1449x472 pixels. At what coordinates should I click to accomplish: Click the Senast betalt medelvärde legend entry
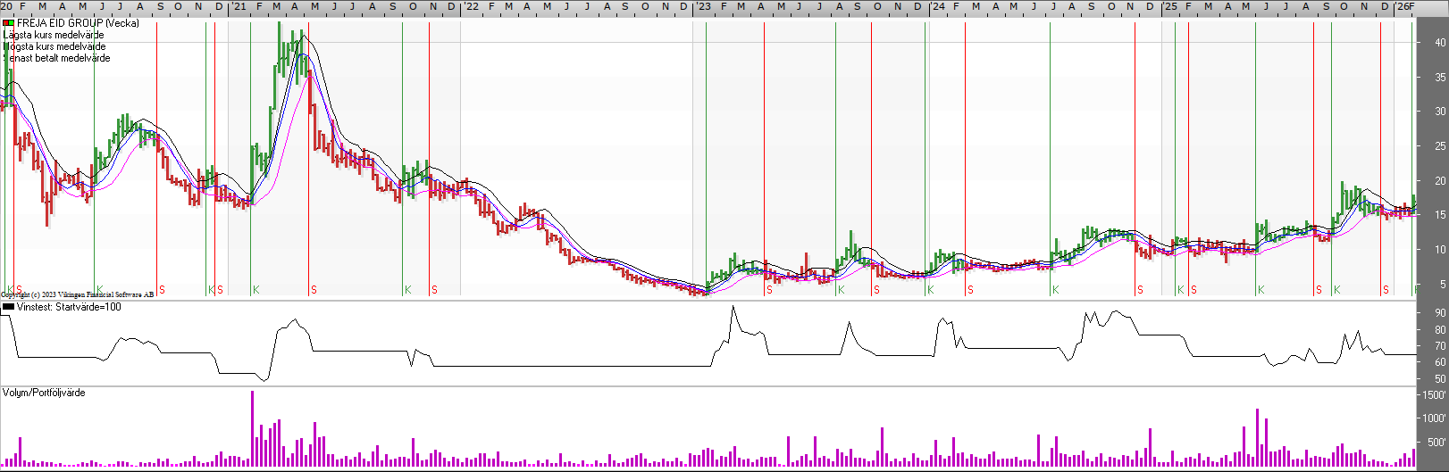pyautogui.click(x=59, y=58)
